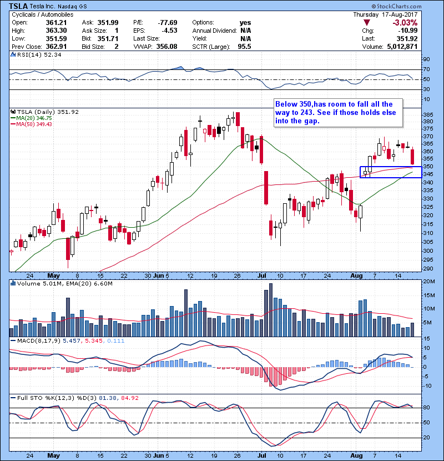Viewport: 444px width, 461px height.
Task: Click the Volume figure 5,012,871
Action: [402, 47]
